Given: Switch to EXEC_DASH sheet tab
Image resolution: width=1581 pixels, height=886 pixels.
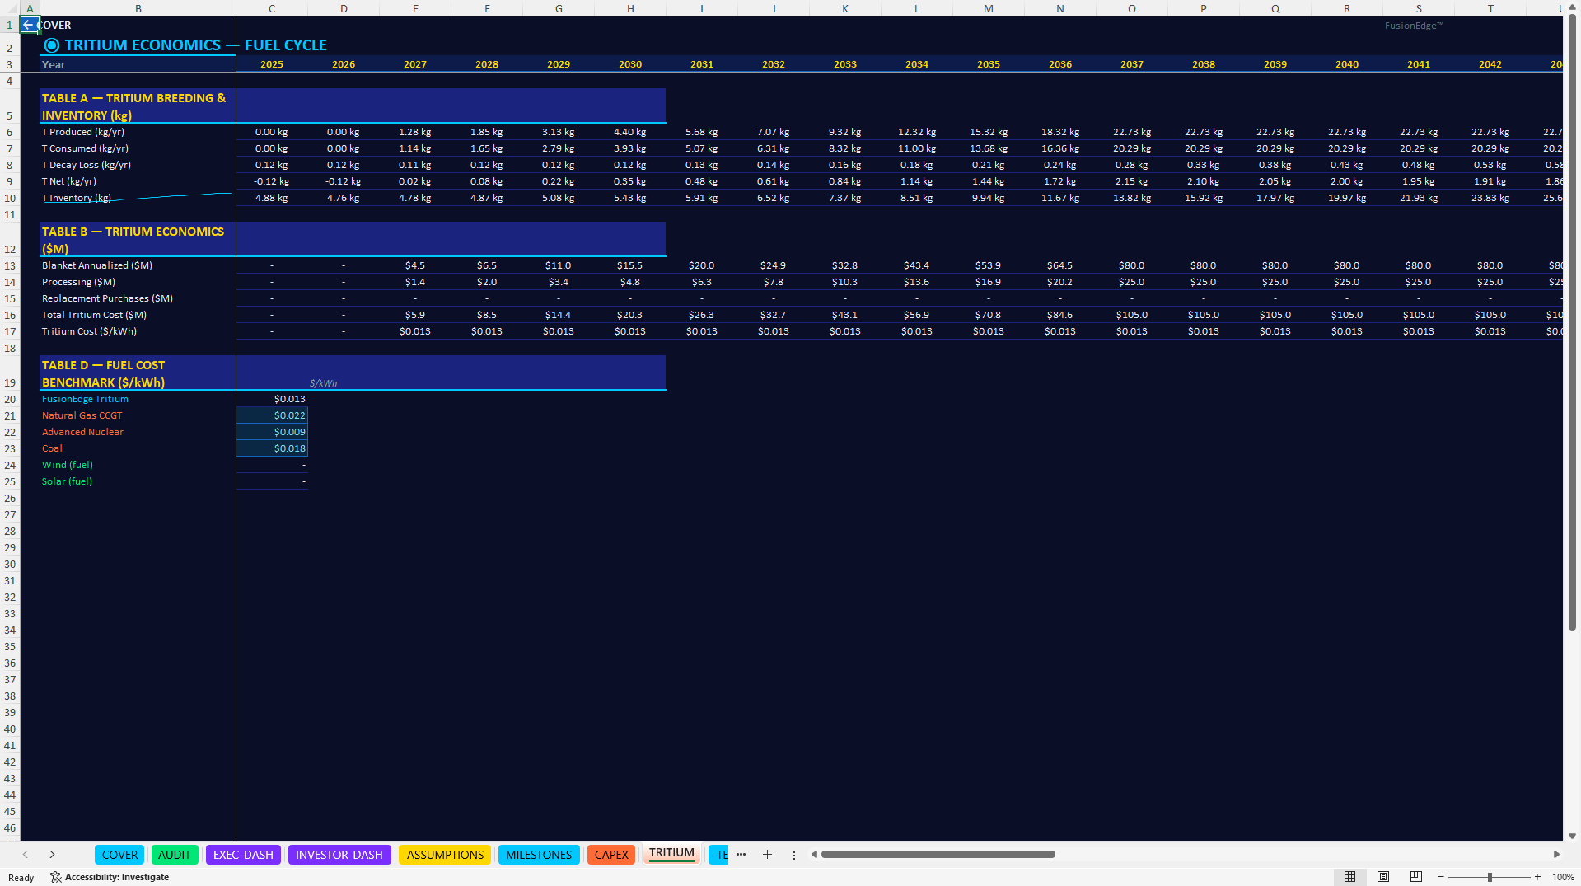Looking at the screenshot, I should [243, 855].
